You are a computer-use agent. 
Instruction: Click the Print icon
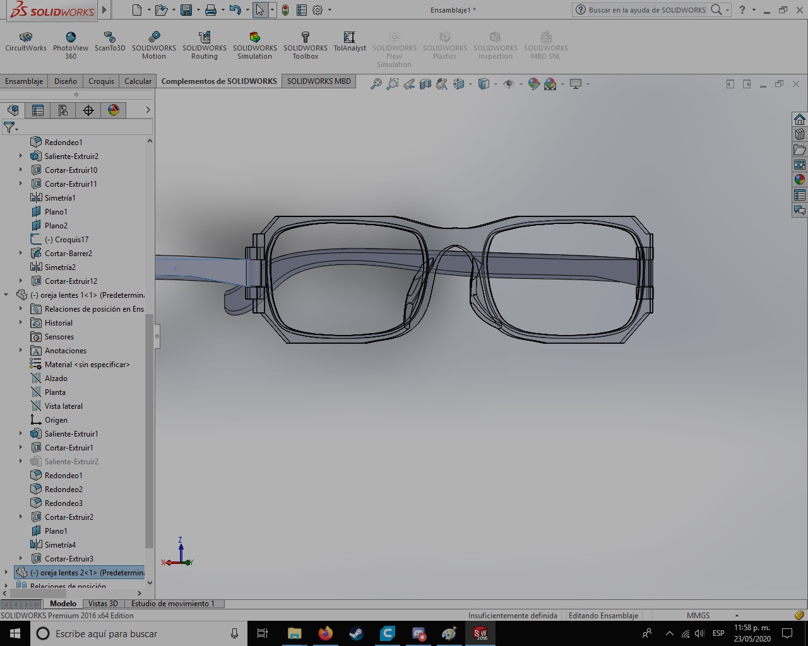(211, 10)
